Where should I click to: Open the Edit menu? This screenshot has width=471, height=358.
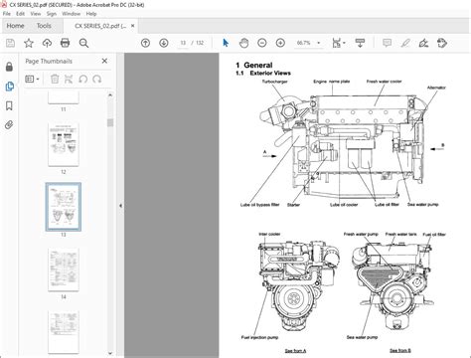pyautogui.click(x=20, y=14)
